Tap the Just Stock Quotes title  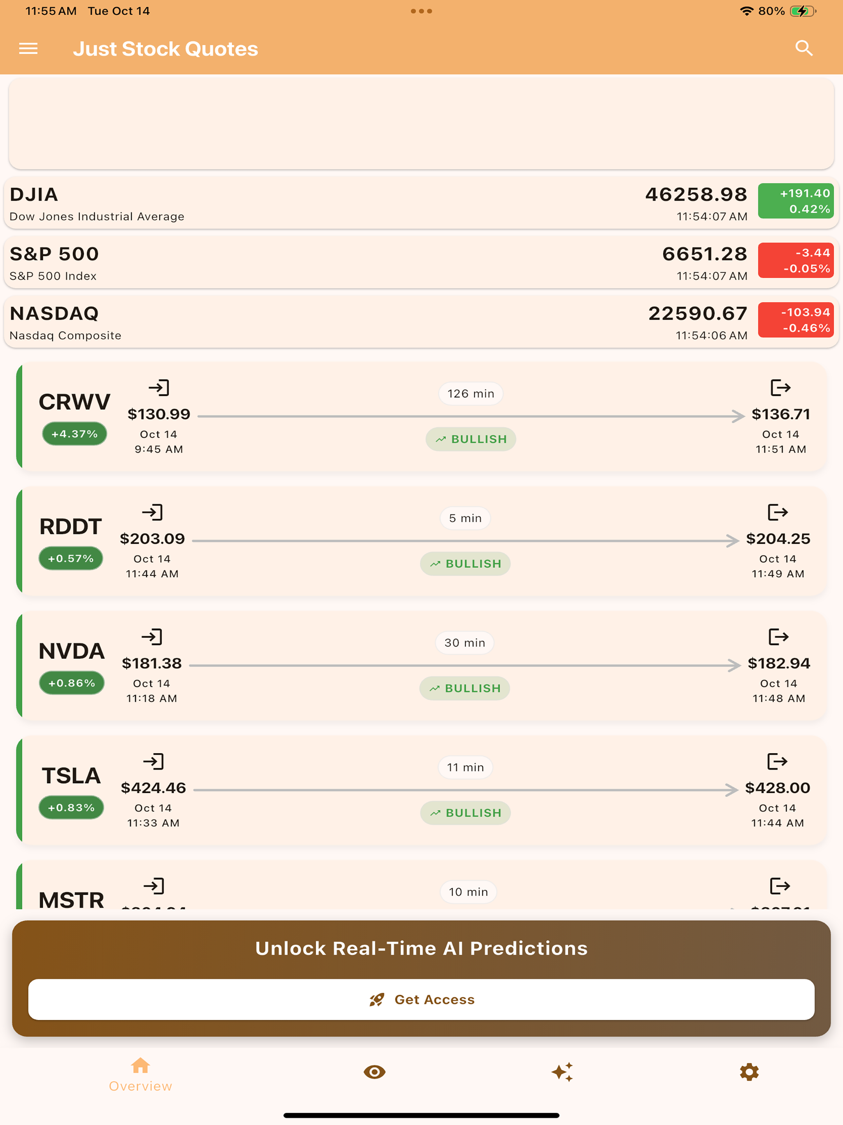(x=166, y=49)
